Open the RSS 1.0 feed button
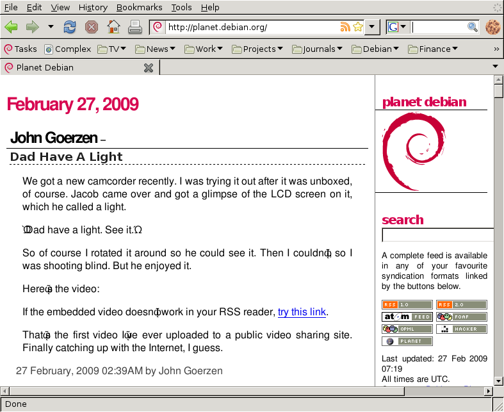 [x=407, y=304]
